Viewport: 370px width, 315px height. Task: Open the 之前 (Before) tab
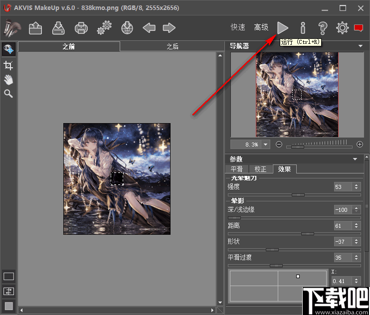click(69, 46)
